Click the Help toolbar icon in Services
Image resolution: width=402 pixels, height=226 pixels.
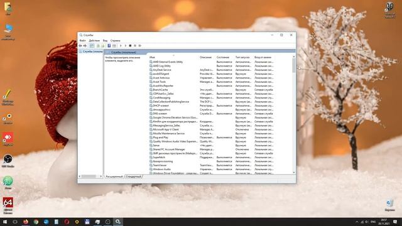click(x=109, y=46)
